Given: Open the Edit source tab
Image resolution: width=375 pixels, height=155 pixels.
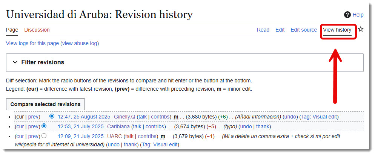Looking at the screenshot, I should click(x=304, y=30).
